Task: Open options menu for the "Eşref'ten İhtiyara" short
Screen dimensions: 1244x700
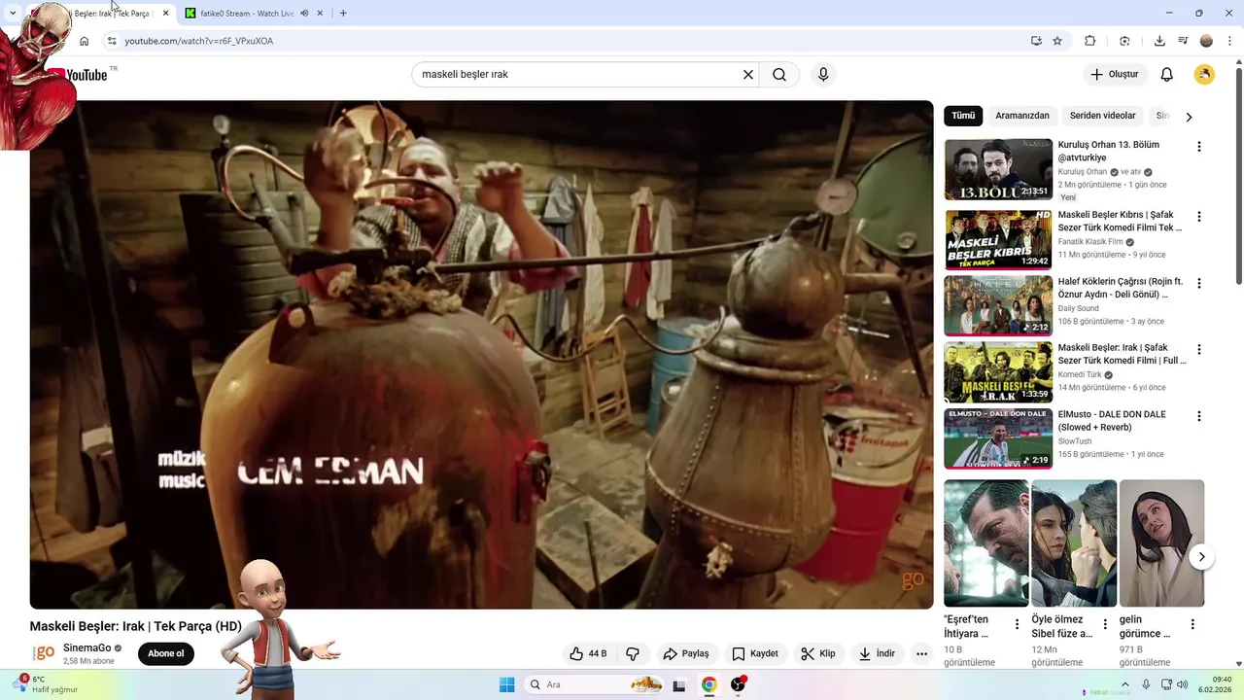Action: (1018, 624)
